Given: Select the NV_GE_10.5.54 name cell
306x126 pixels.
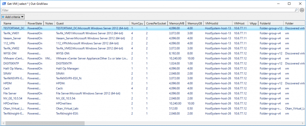Looking at the screenshot, I should (13, 98).
